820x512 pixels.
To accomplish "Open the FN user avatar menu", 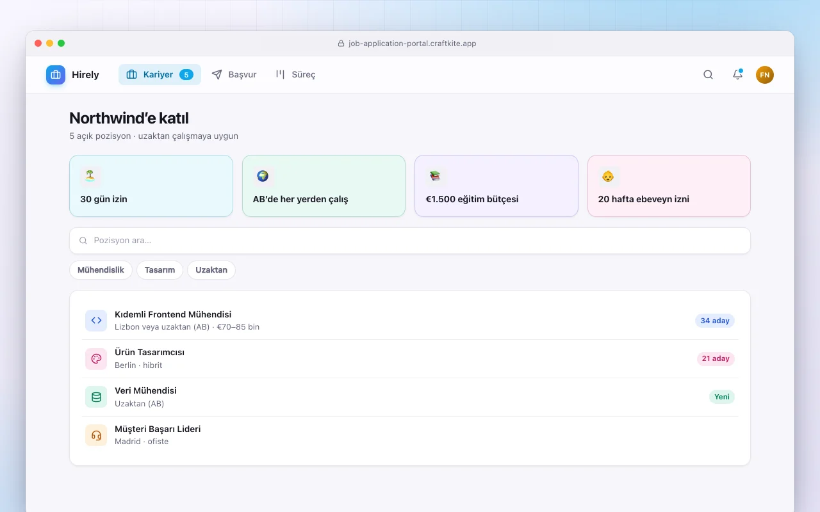I will pos(765,75).
